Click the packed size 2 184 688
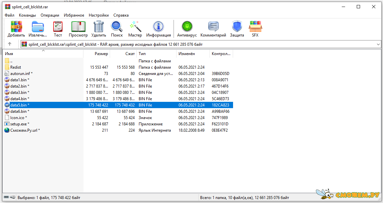Image resolution: width=383 pixels, height=203 pixels. point(127,124)
